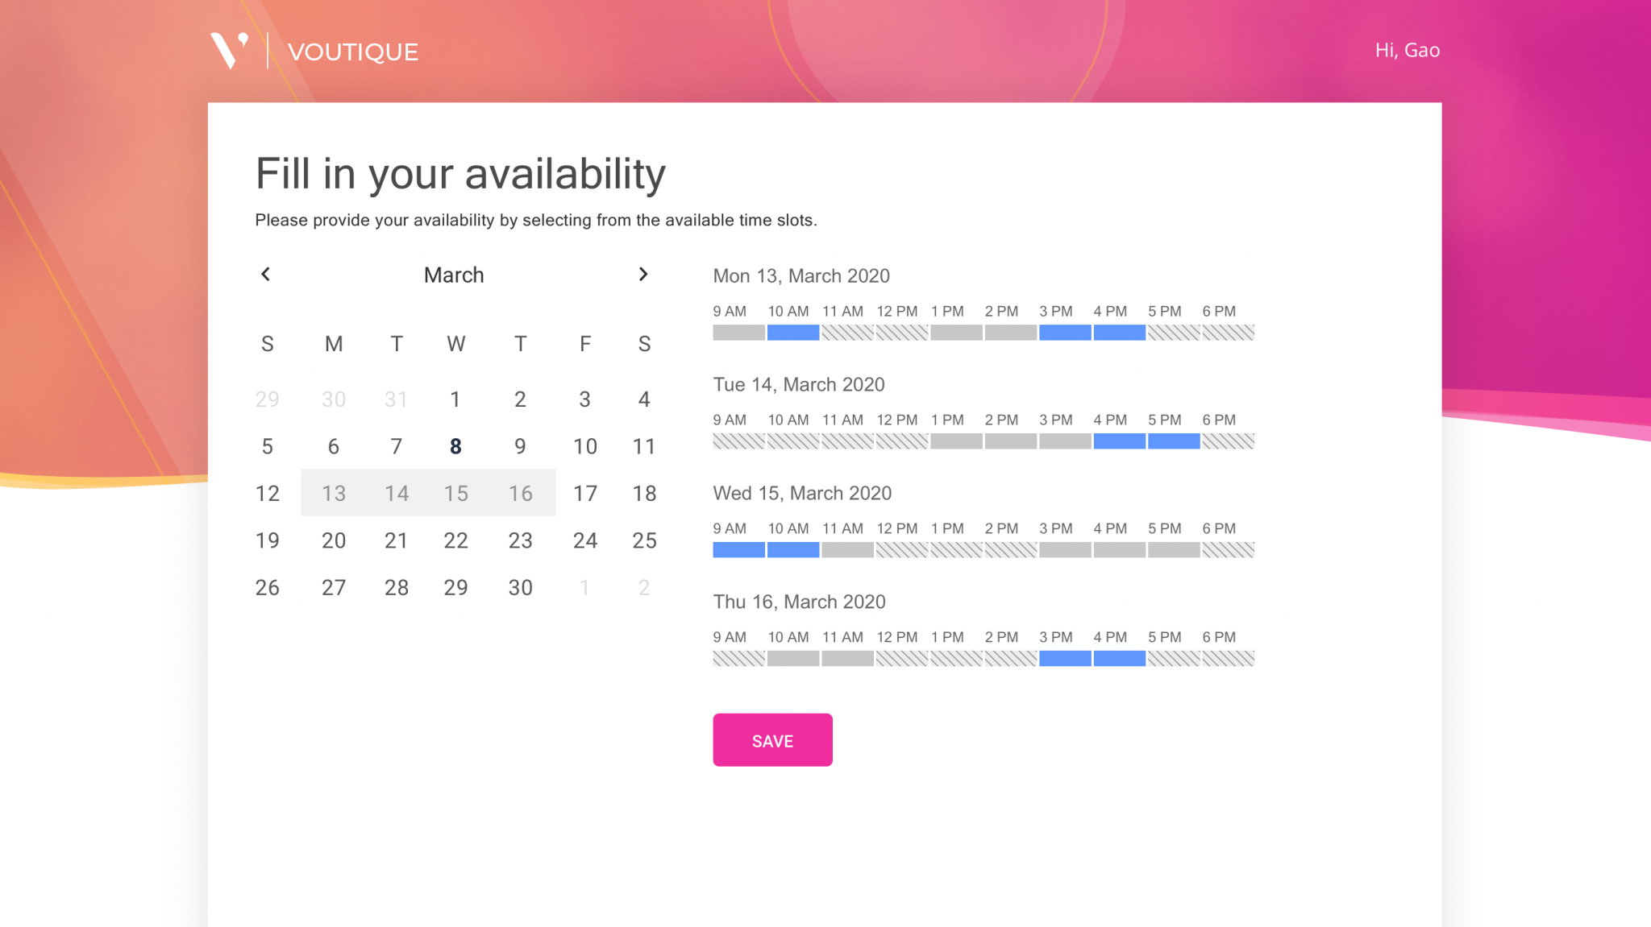This screenshot has height=927, width=1651.
Task: Deselect the 4 PM slot on Tue 14
Action: click(1120, 441)
